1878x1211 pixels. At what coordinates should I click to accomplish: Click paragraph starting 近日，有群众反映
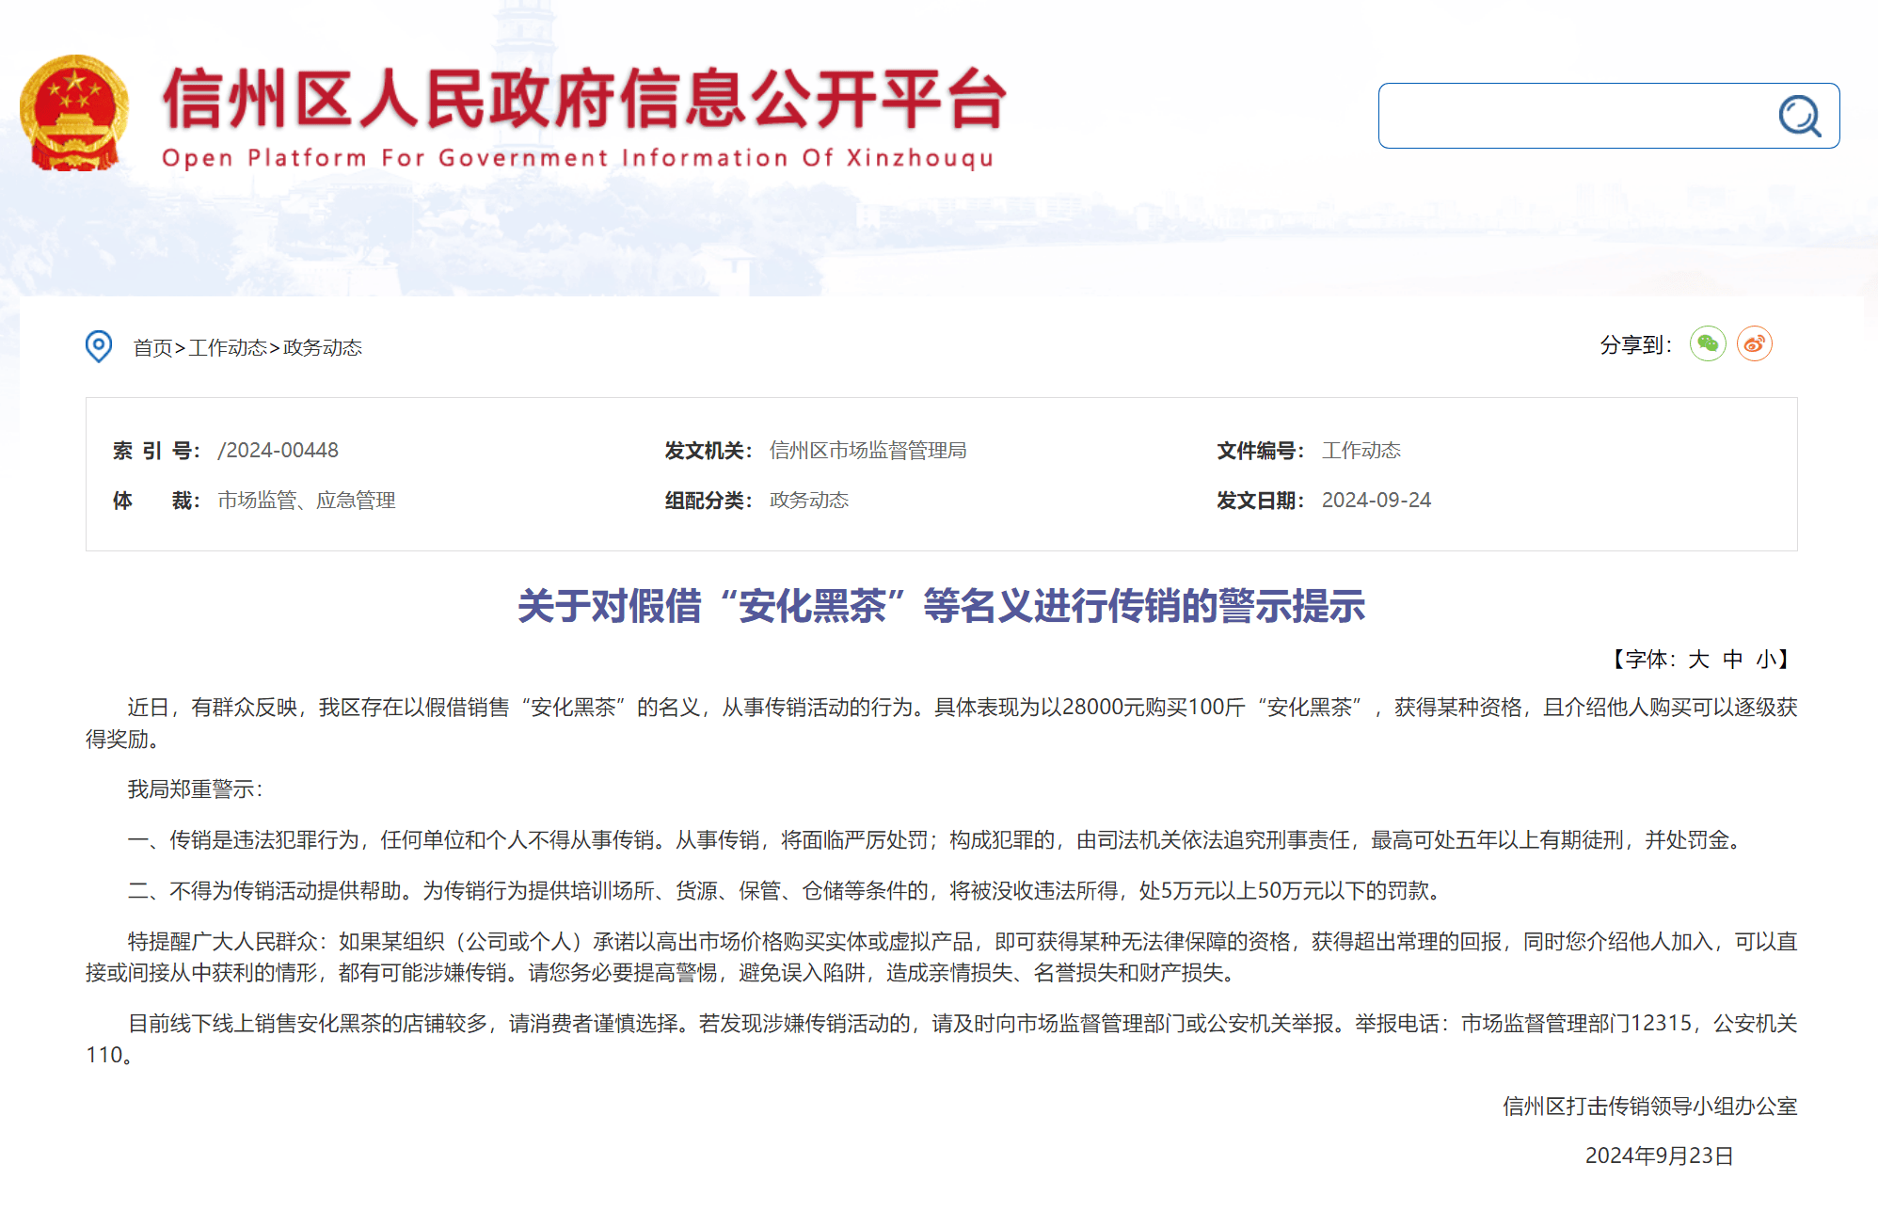941,723
